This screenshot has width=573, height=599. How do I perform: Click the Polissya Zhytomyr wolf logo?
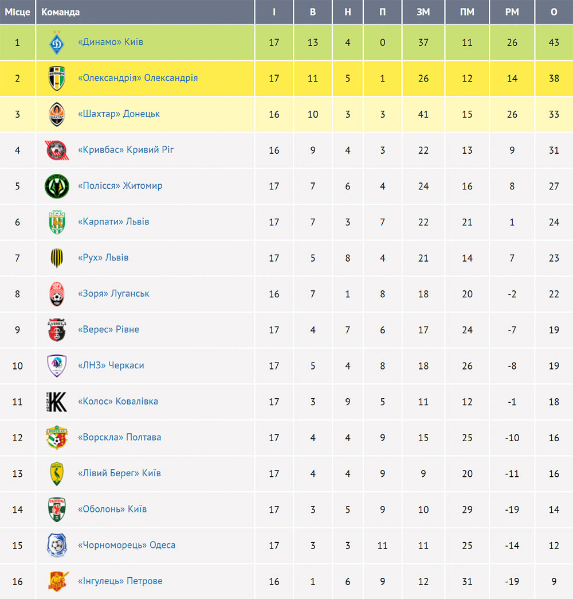(57, 186)
